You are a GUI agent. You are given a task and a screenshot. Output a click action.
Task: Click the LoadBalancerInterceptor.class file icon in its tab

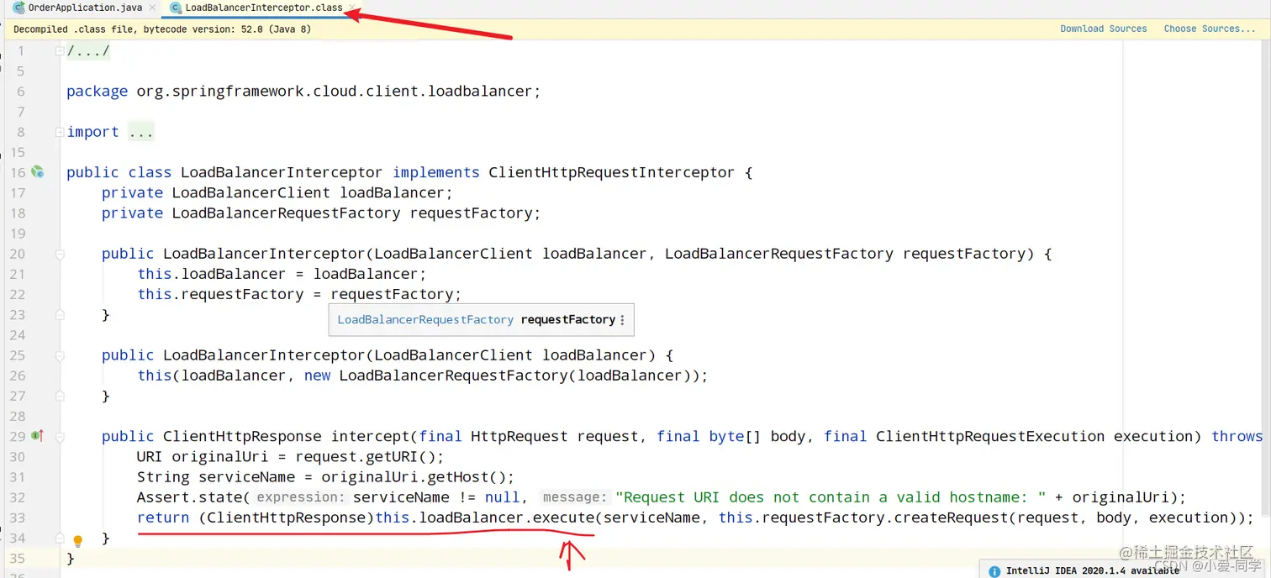click(x=175, y=8)
